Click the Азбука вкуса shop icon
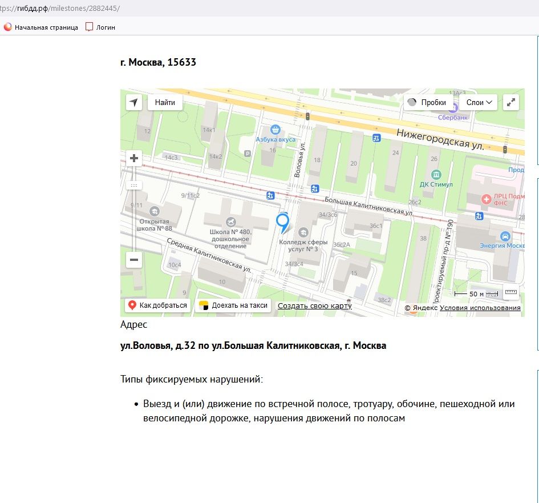 275,130
